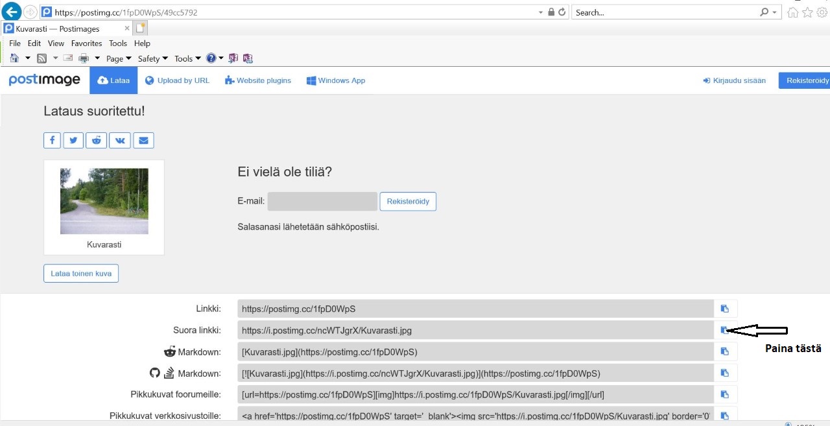The image size is (830, 426).
Task: Close the Kuvarasti — Postimages tab
Action: click(127, 29)
